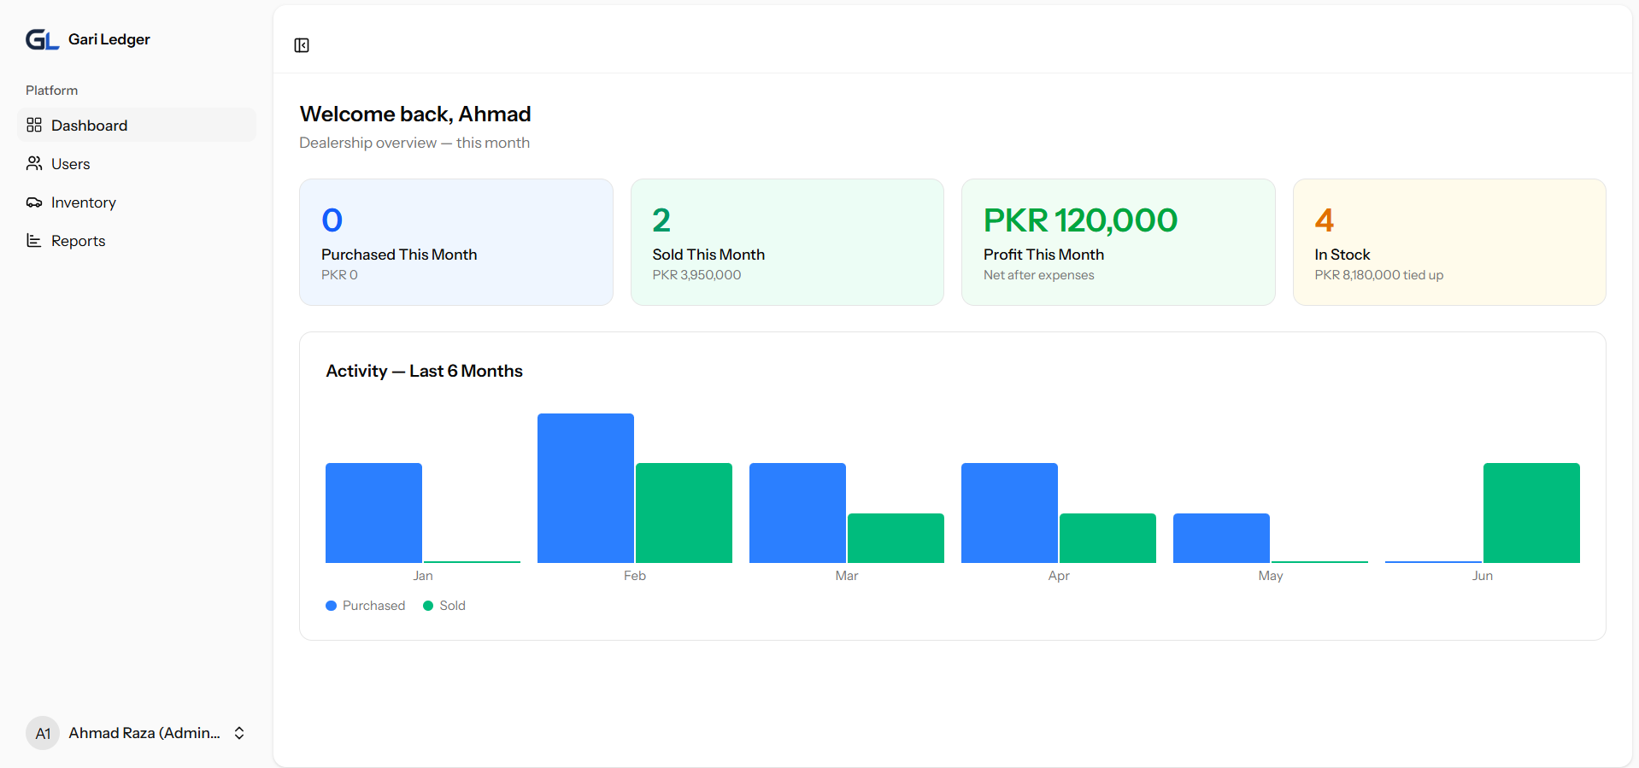Click the Ahmad Raza (Admin...) account name
This screenshot has height=768, width=1639.
click(x=144, y=733)
